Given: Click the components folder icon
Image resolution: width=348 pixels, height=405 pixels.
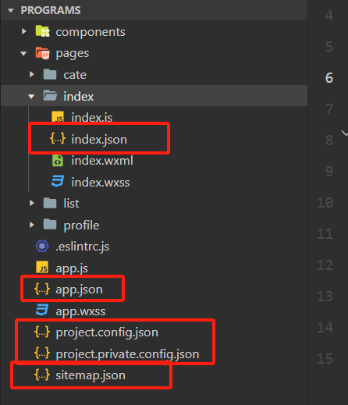Looking at the screenshot, I should 43,31.
